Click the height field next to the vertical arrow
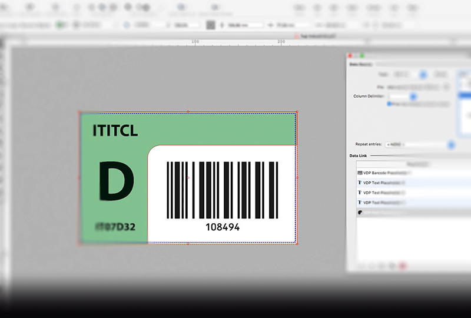Screen dimensions: 471x318 pyautogui.click(x=244, y=25)
